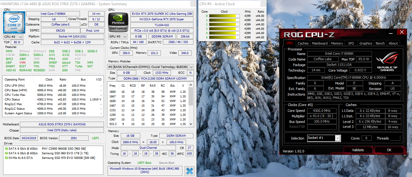Click the EVGA RTX 2070 SUPER XC Ultra Gaming field
412x177 pixels.
pyautogui.click(x=162, y=14)
